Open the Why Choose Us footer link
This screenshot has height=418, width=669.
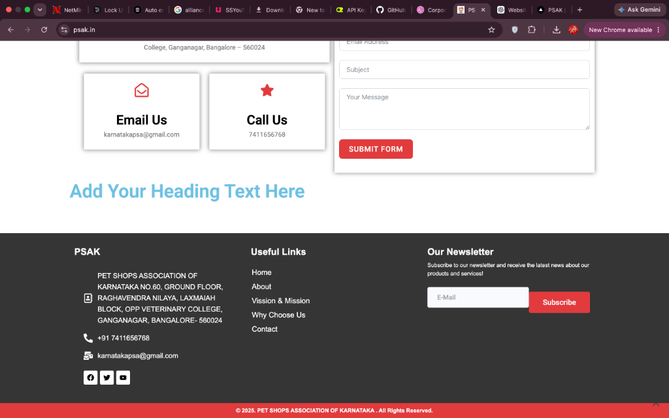[x=278, y=315]
